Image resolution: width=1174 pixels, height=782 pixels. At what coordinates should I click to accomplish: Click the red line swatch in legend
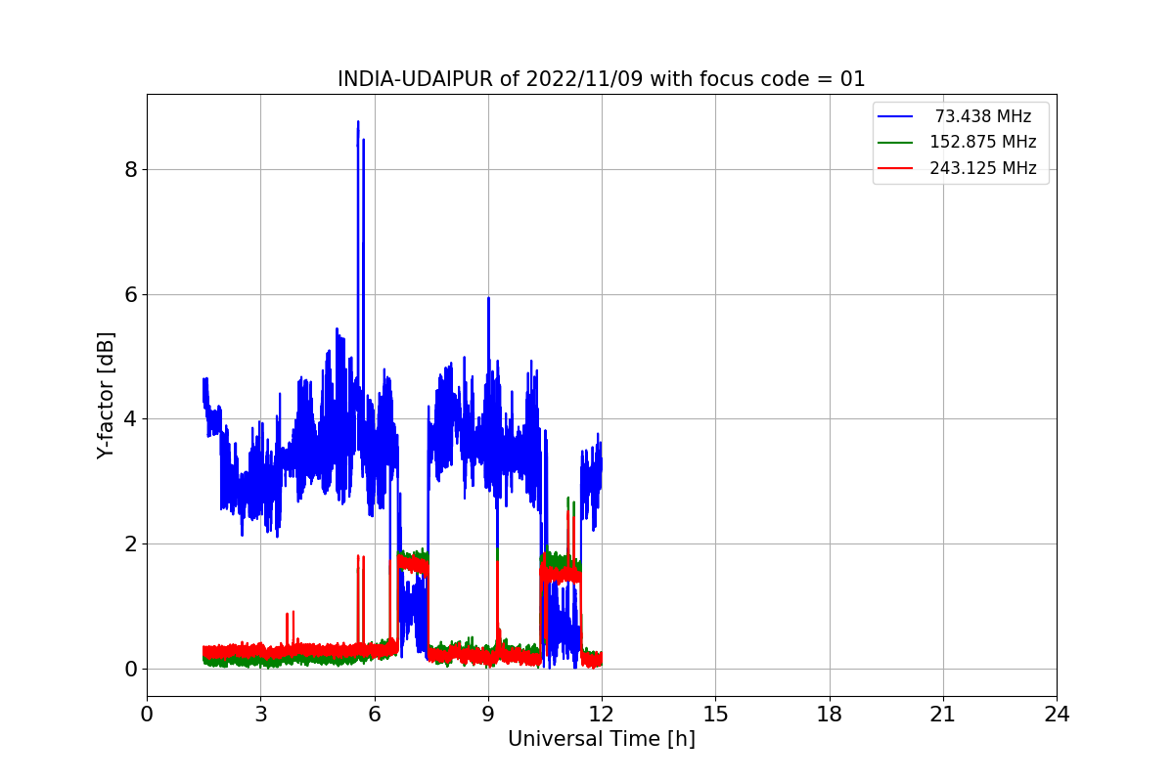tap(895, 168)
